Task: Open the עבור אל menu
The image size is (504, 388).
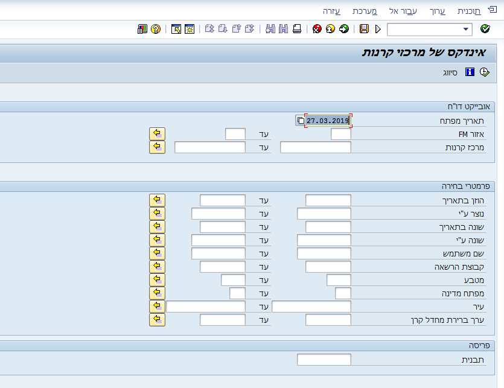Action: tap(403, 11)
